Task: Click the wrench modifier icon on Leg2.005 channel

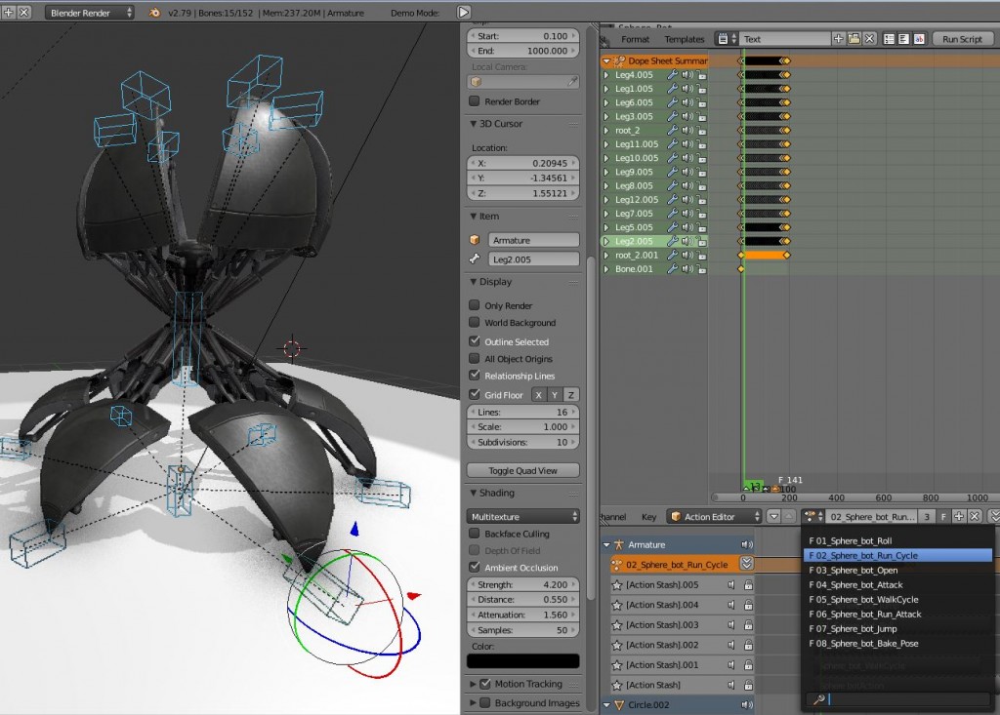Action: click(x=673, y=239)
